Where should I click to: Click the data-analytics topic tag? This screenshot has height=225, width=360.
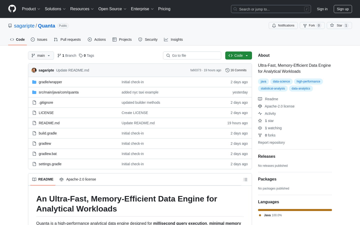coord(301,88)
